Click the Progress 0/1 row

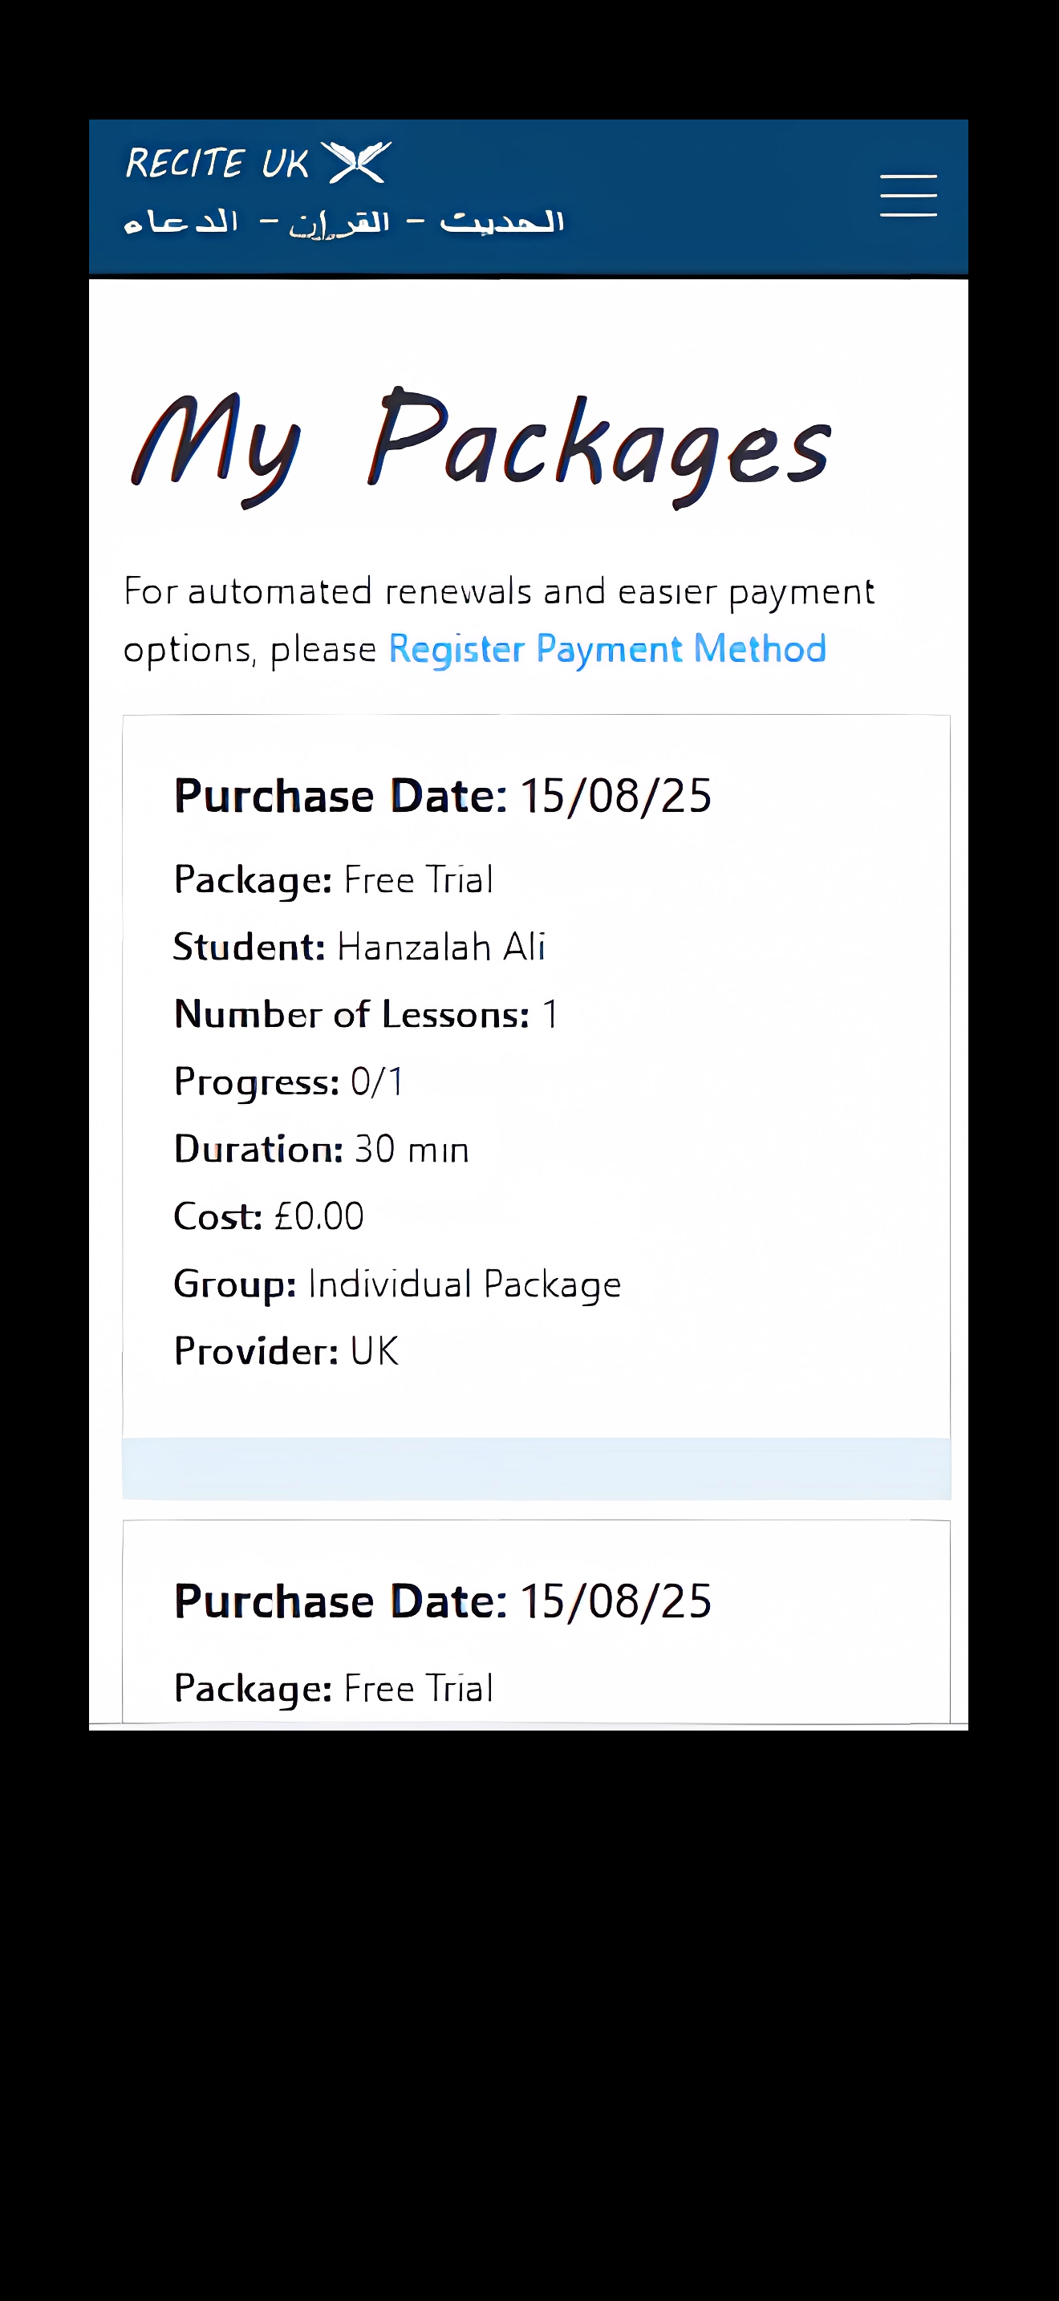point(288,1082)
